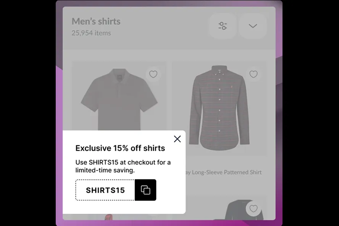Screen dimensions: 339x226
Task: Click the Men's shirts heading
Action: (96, 21)
